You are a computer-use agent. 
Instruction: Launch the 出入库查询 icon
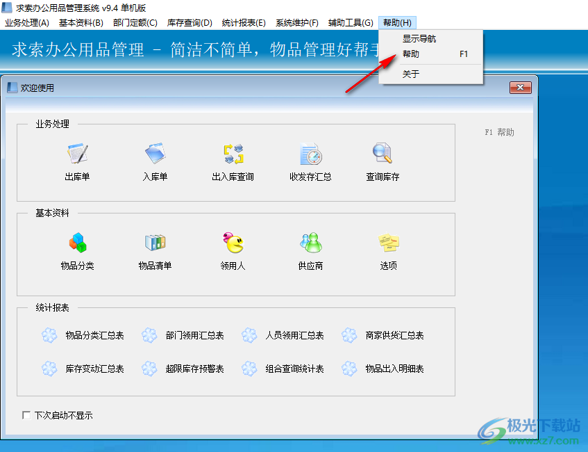click(x=233, y=153)
